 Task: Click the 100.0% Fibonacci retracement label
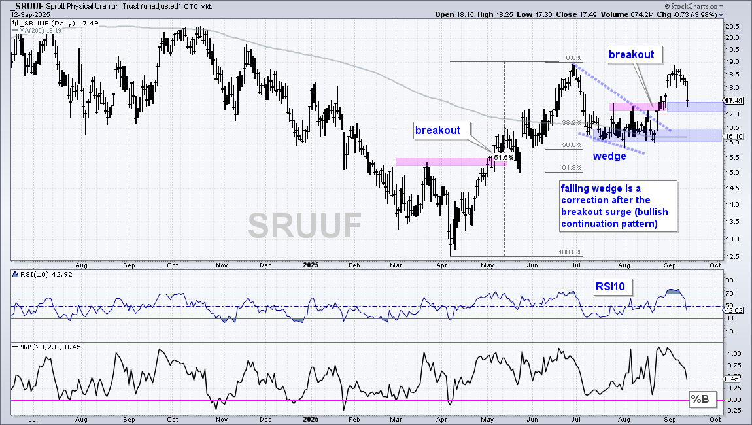pyautogui.click(x=570, y=252)
